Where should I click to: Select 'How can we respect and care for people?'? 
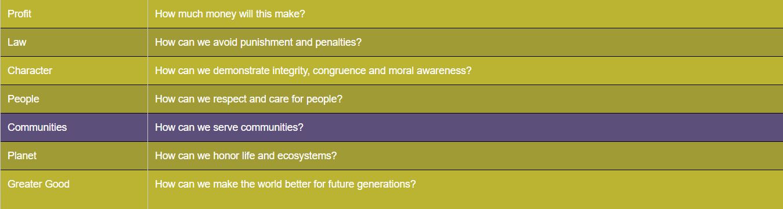(x=248, y=99)
